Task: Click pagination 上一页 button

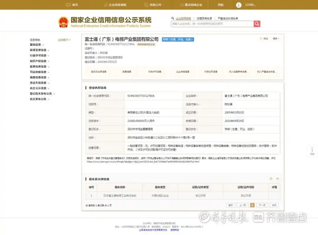Action: [243, 205]
